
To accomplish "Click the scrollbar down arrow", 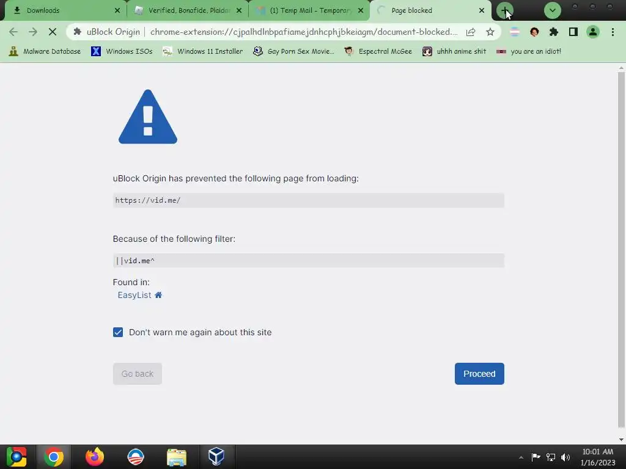I will pyautogui.click(x=621, y=440).
